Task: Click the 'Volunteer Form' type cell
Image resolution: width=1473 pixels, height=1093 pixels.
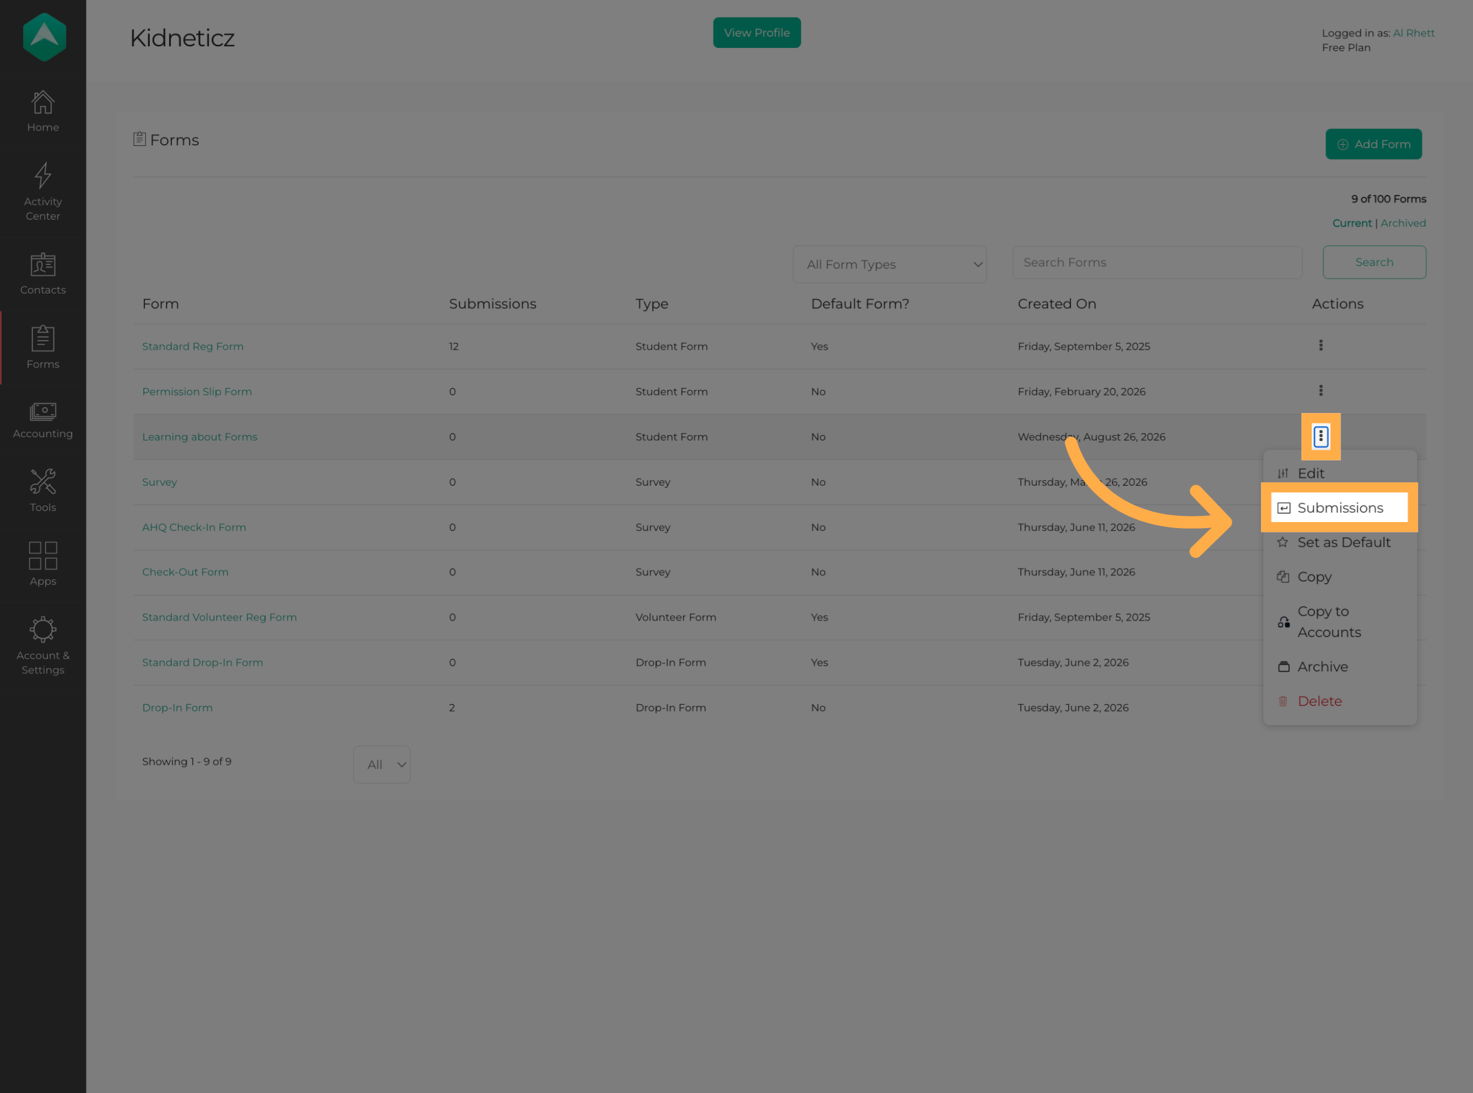Action: [x=675, y=617]
